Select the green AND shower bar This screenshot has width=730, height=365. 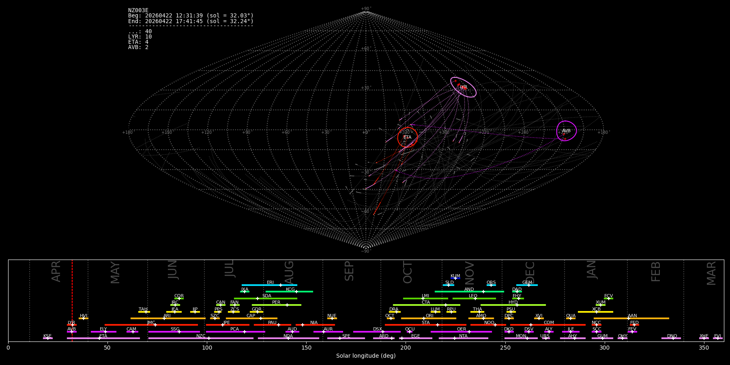pos(469,292)
